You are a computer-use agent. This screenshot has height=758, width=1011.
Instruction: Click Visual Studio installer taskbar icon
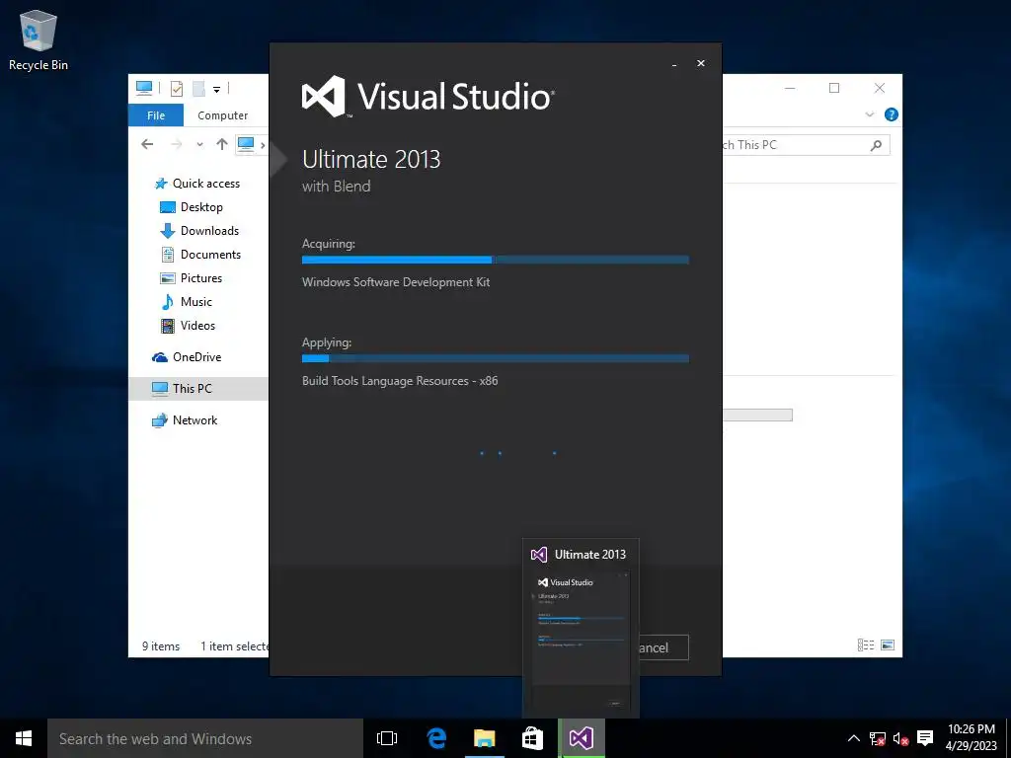(581, 738)
